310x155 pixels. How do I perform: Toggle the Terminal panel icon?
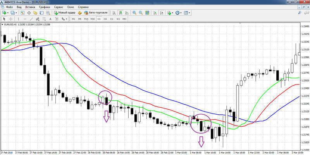[x=41, y=13]
